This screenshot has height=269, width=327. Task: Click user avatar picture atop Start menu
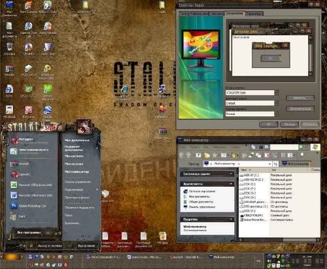[84, 127]
